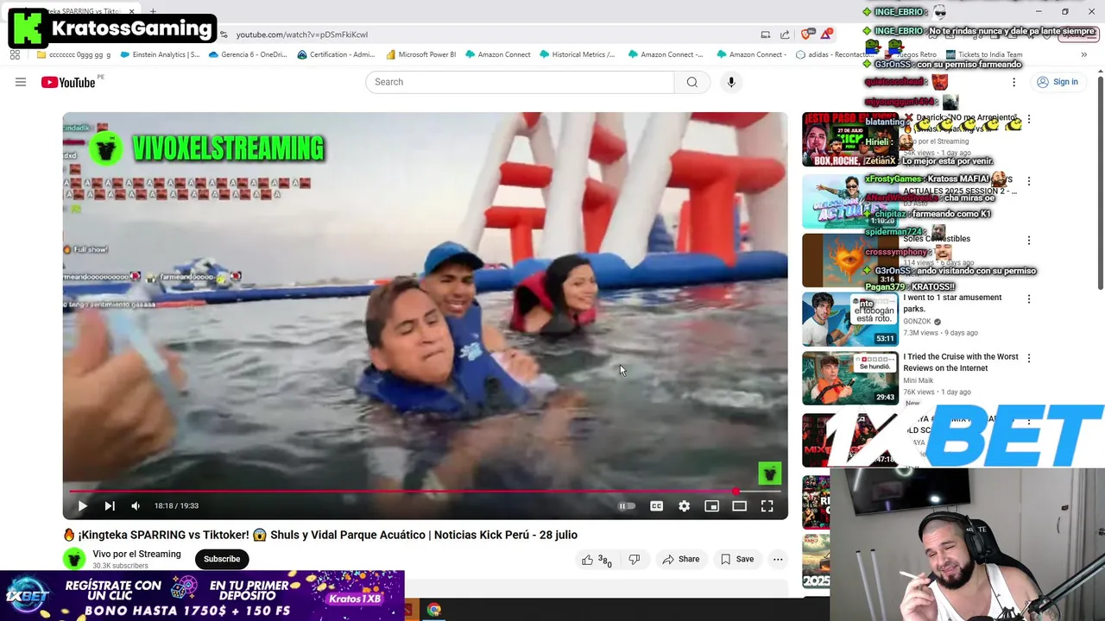Open 'Historical Metrics' bookmark
The height and width of the screenshot is (621, 1105).
tap(578, 54)
